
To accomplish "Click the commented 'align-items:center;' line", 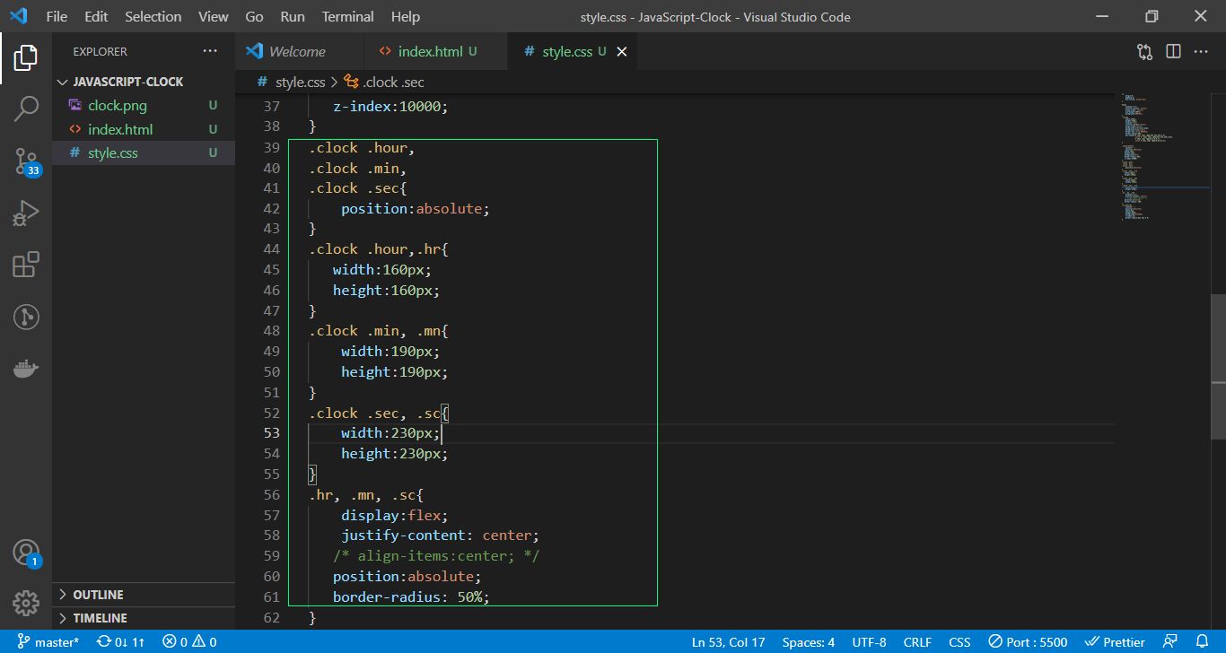I will (435, 556).
